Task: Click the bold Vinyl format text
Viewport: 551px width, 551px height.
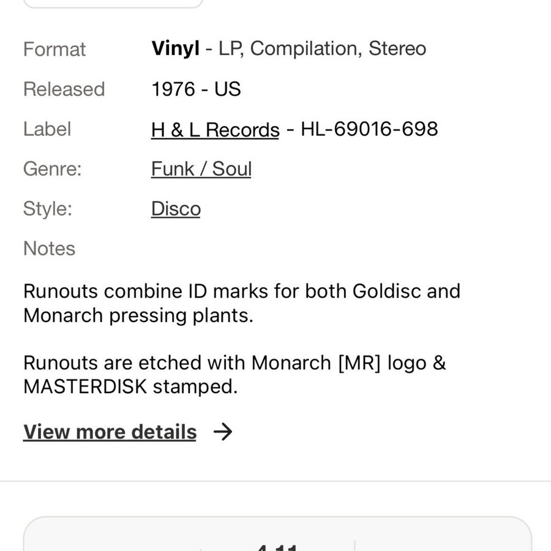Action: click(175, 49)
